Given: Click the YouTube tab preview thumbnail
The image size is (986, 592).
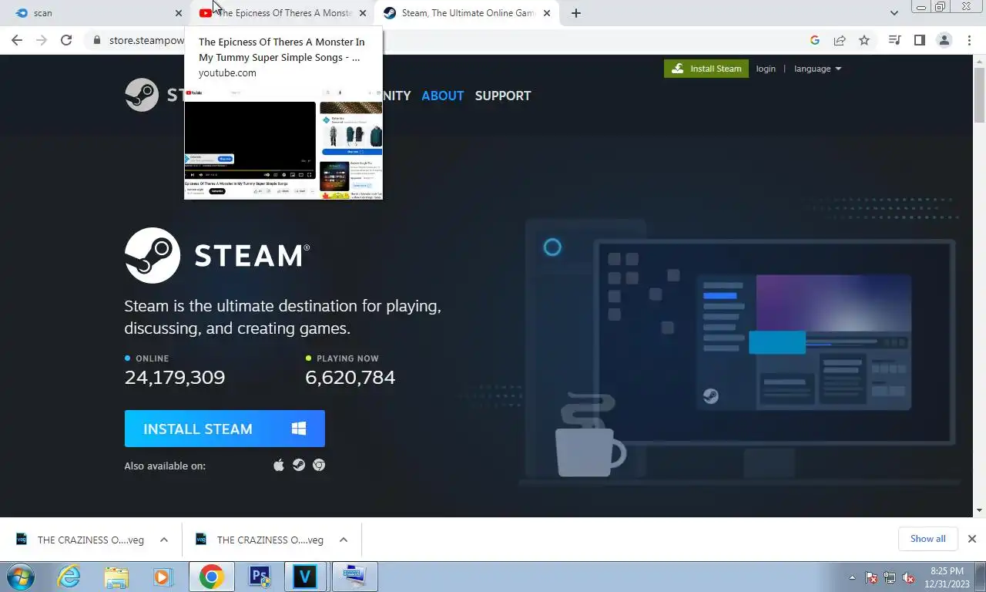Looking at the screenshot, I should tap(283, 143).
